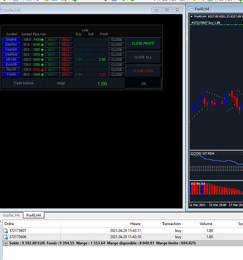Viewport: 243px width, 260px height.
Task: Sort by the Heure column header
Action: click(101, 224)
